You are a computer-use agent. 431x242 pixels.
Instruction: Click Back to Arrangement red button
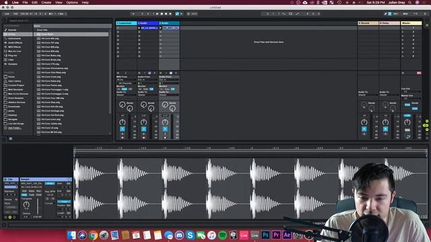pyautogui.click(x=419, y=73)
